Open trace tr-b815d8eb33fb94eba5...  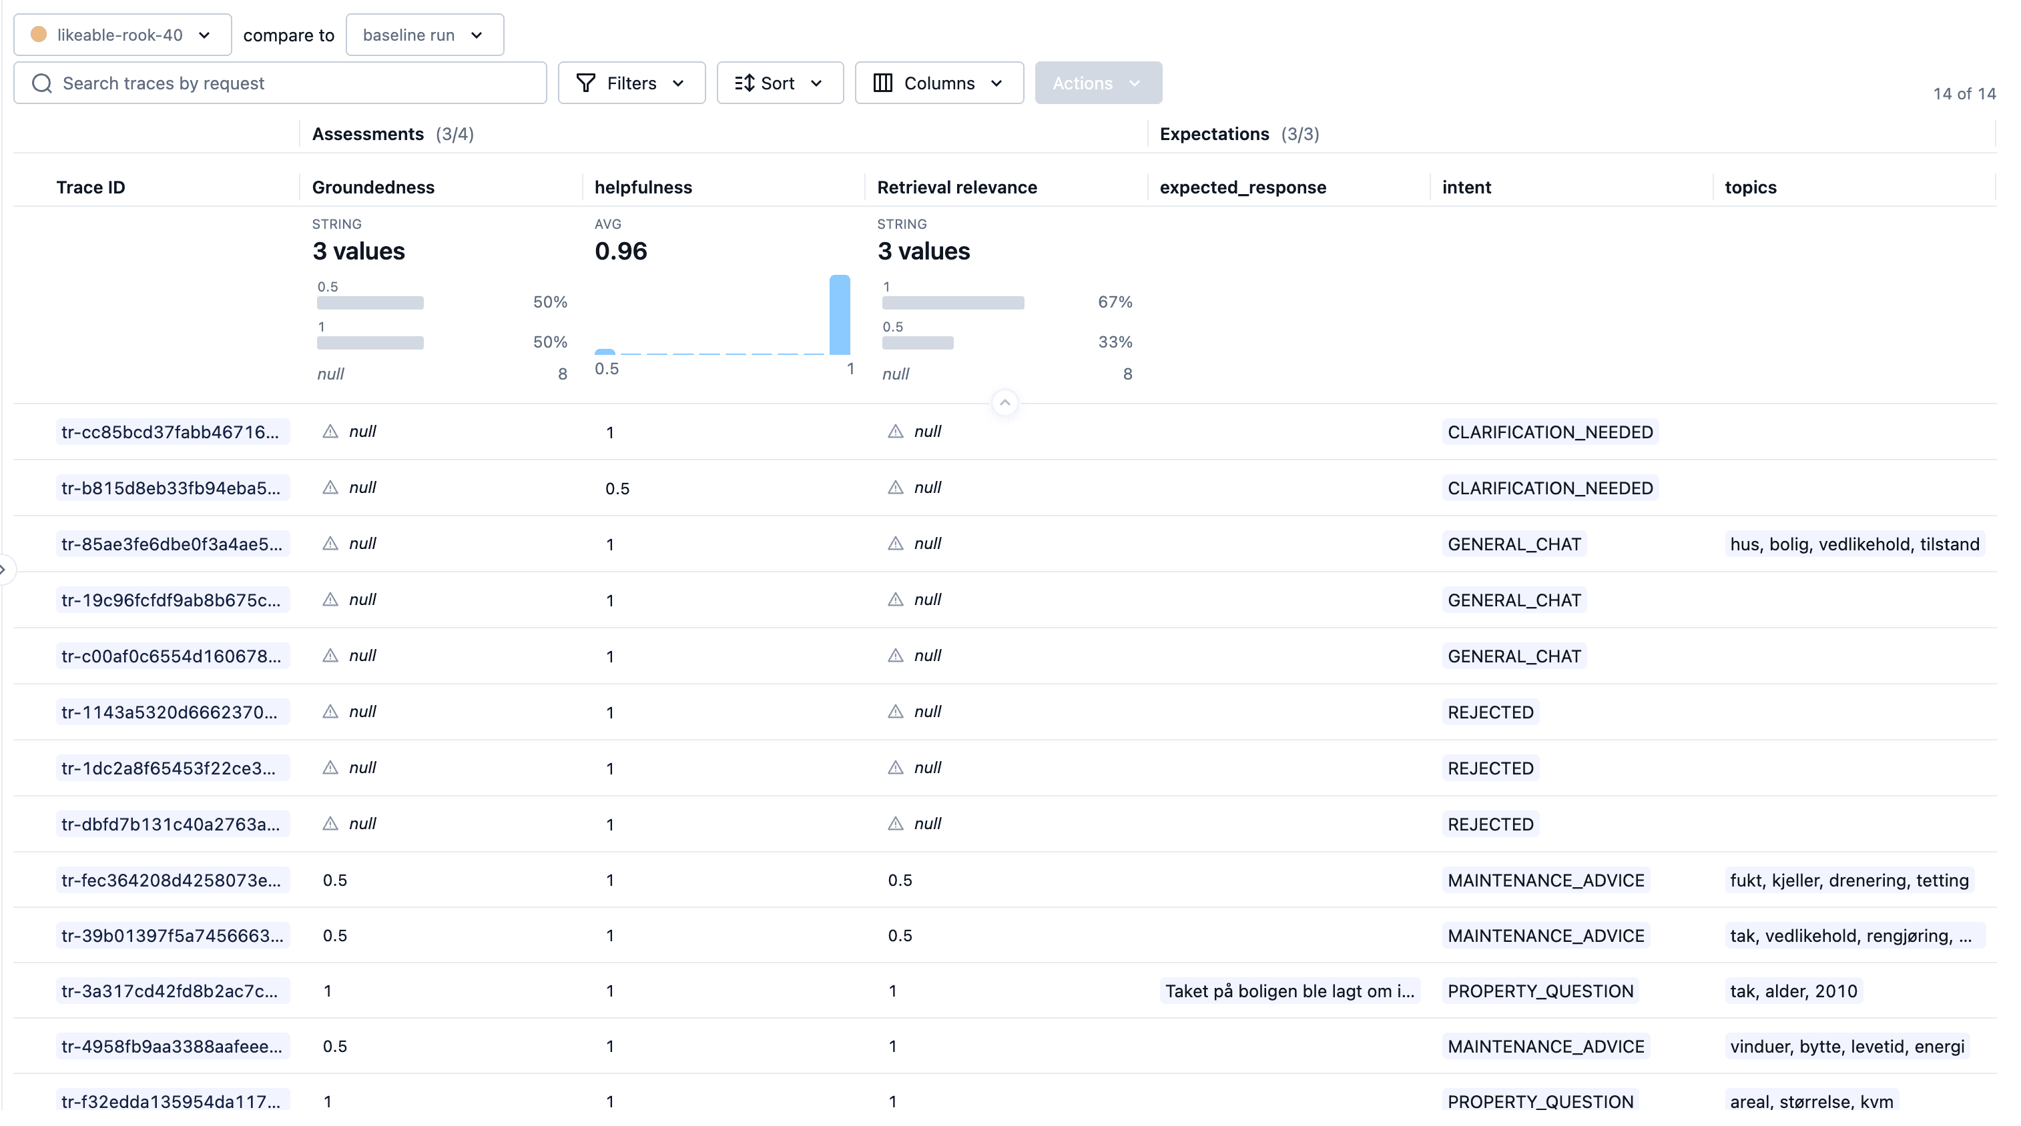pyautogui.click(x=173, y=488)
